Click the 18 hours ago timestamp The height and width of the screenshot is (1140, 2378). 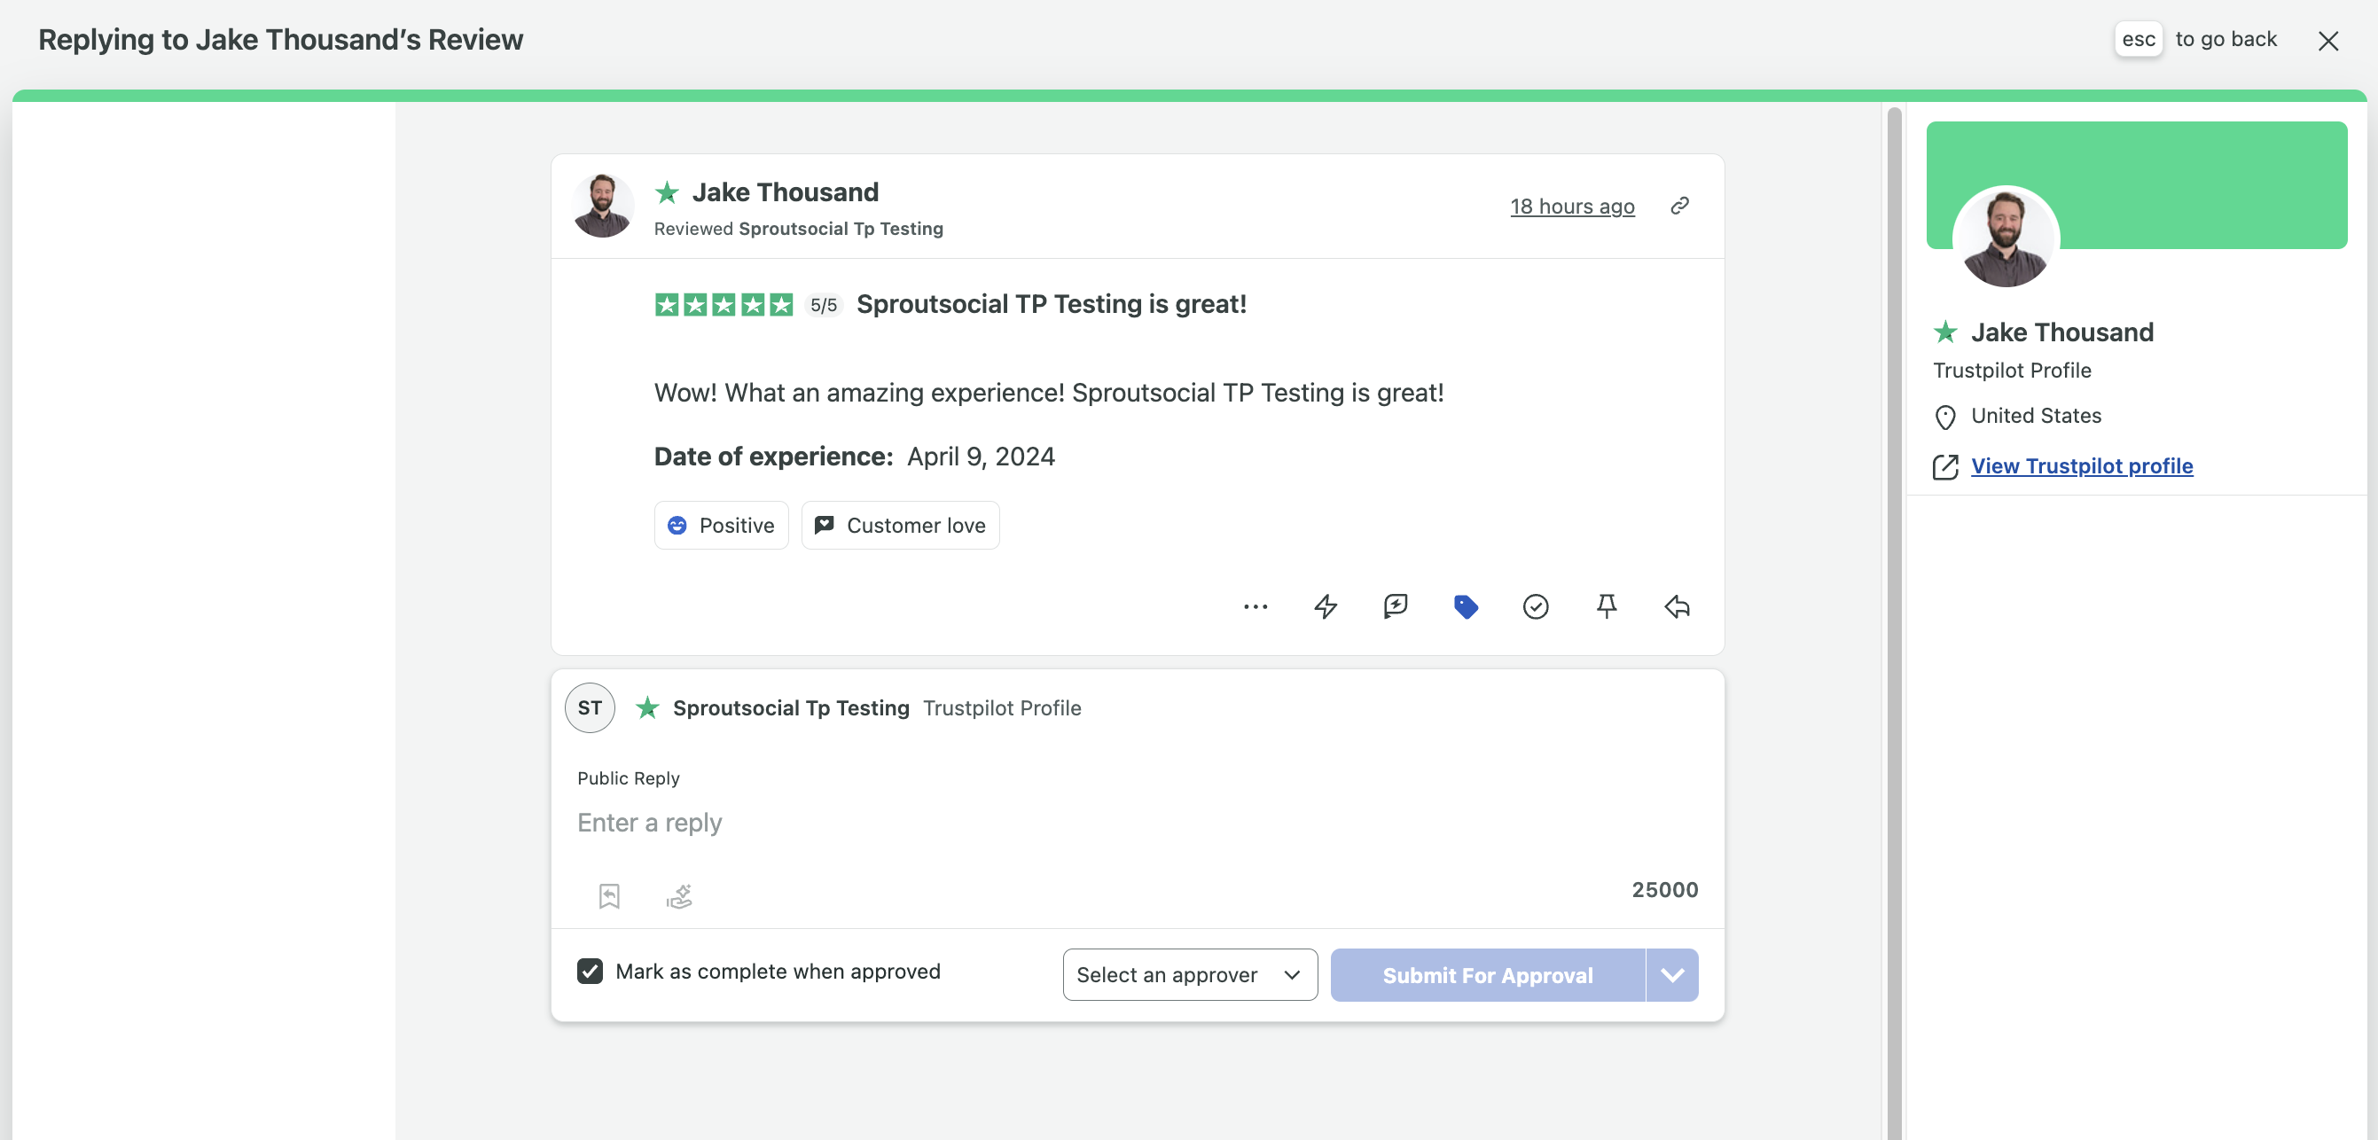pos(1572,206)
